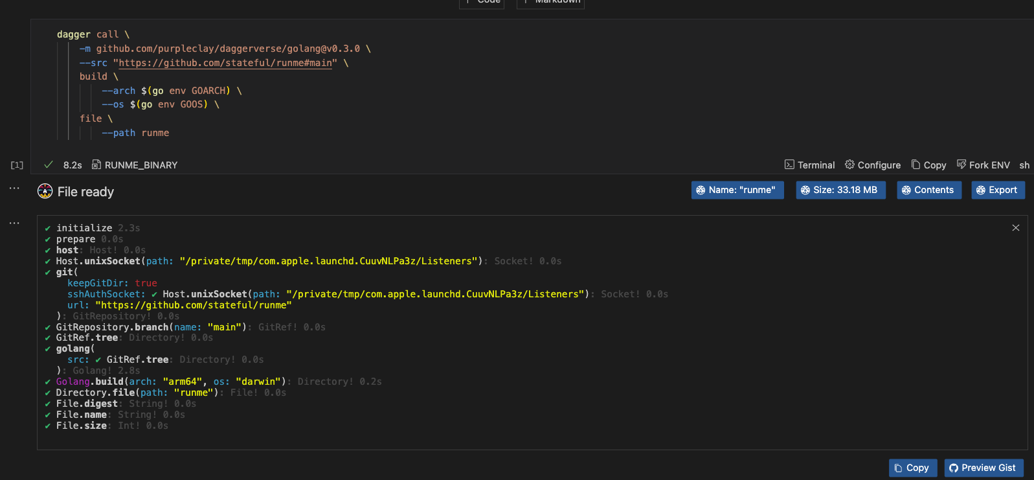This screenshot has height=480, width=1034.
Task: Click the golang@v0.3.0 module line
Action: point(225,49)
